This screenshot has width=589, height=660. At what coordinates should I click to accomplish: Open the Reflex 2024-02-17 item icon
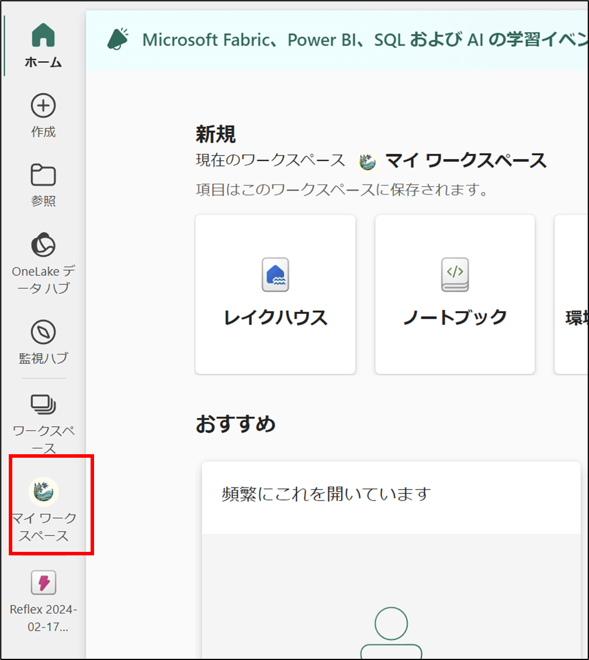(x=43, y=583)
